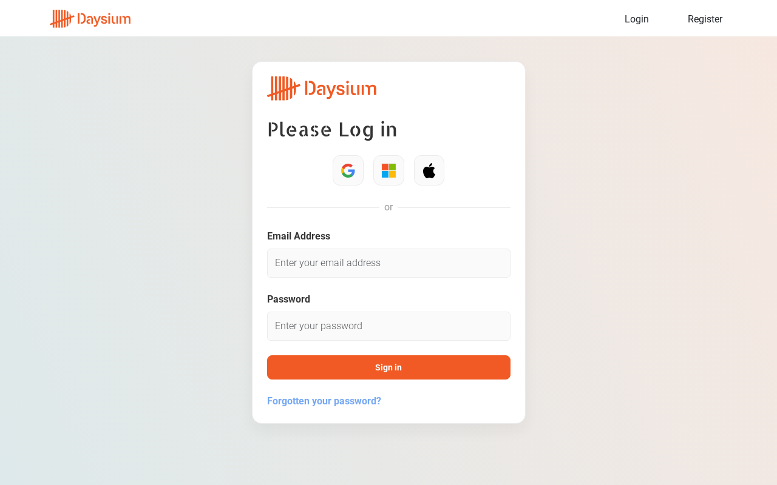The image size is (777, 485).
Task: Click the tally-mark emblem inside the login card
Action: point(283,89)
